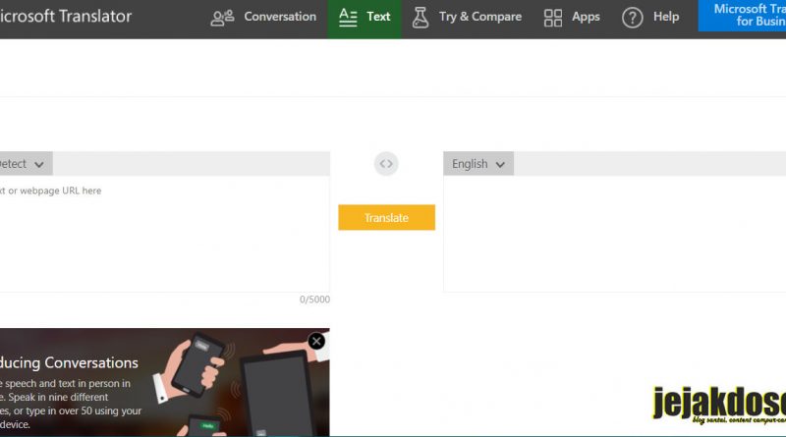
Task: Close the Introducing Conversations banner
Action: (x=316, y=342)
